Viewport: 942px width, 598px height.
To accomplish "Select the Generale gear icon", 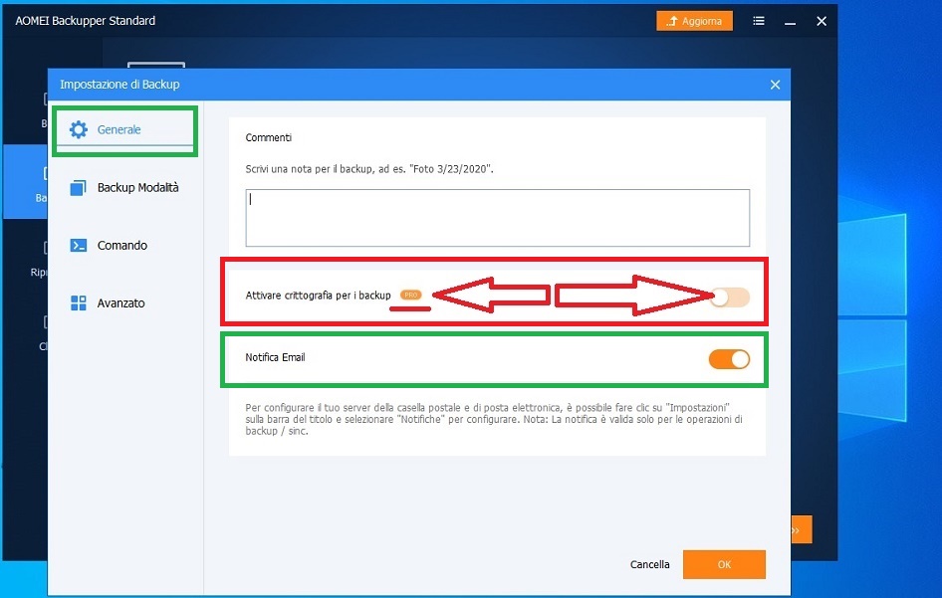I will click(x=78, y=129).
